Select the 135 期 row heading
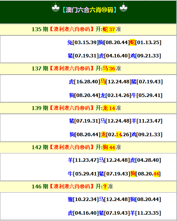The height and width of the screenshot is (221, 177). pos(88,29)
